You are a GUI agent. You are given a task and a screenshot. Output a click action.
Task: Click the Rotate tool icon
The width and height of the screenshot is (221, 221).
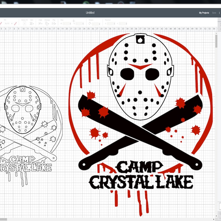pos(90,23)
